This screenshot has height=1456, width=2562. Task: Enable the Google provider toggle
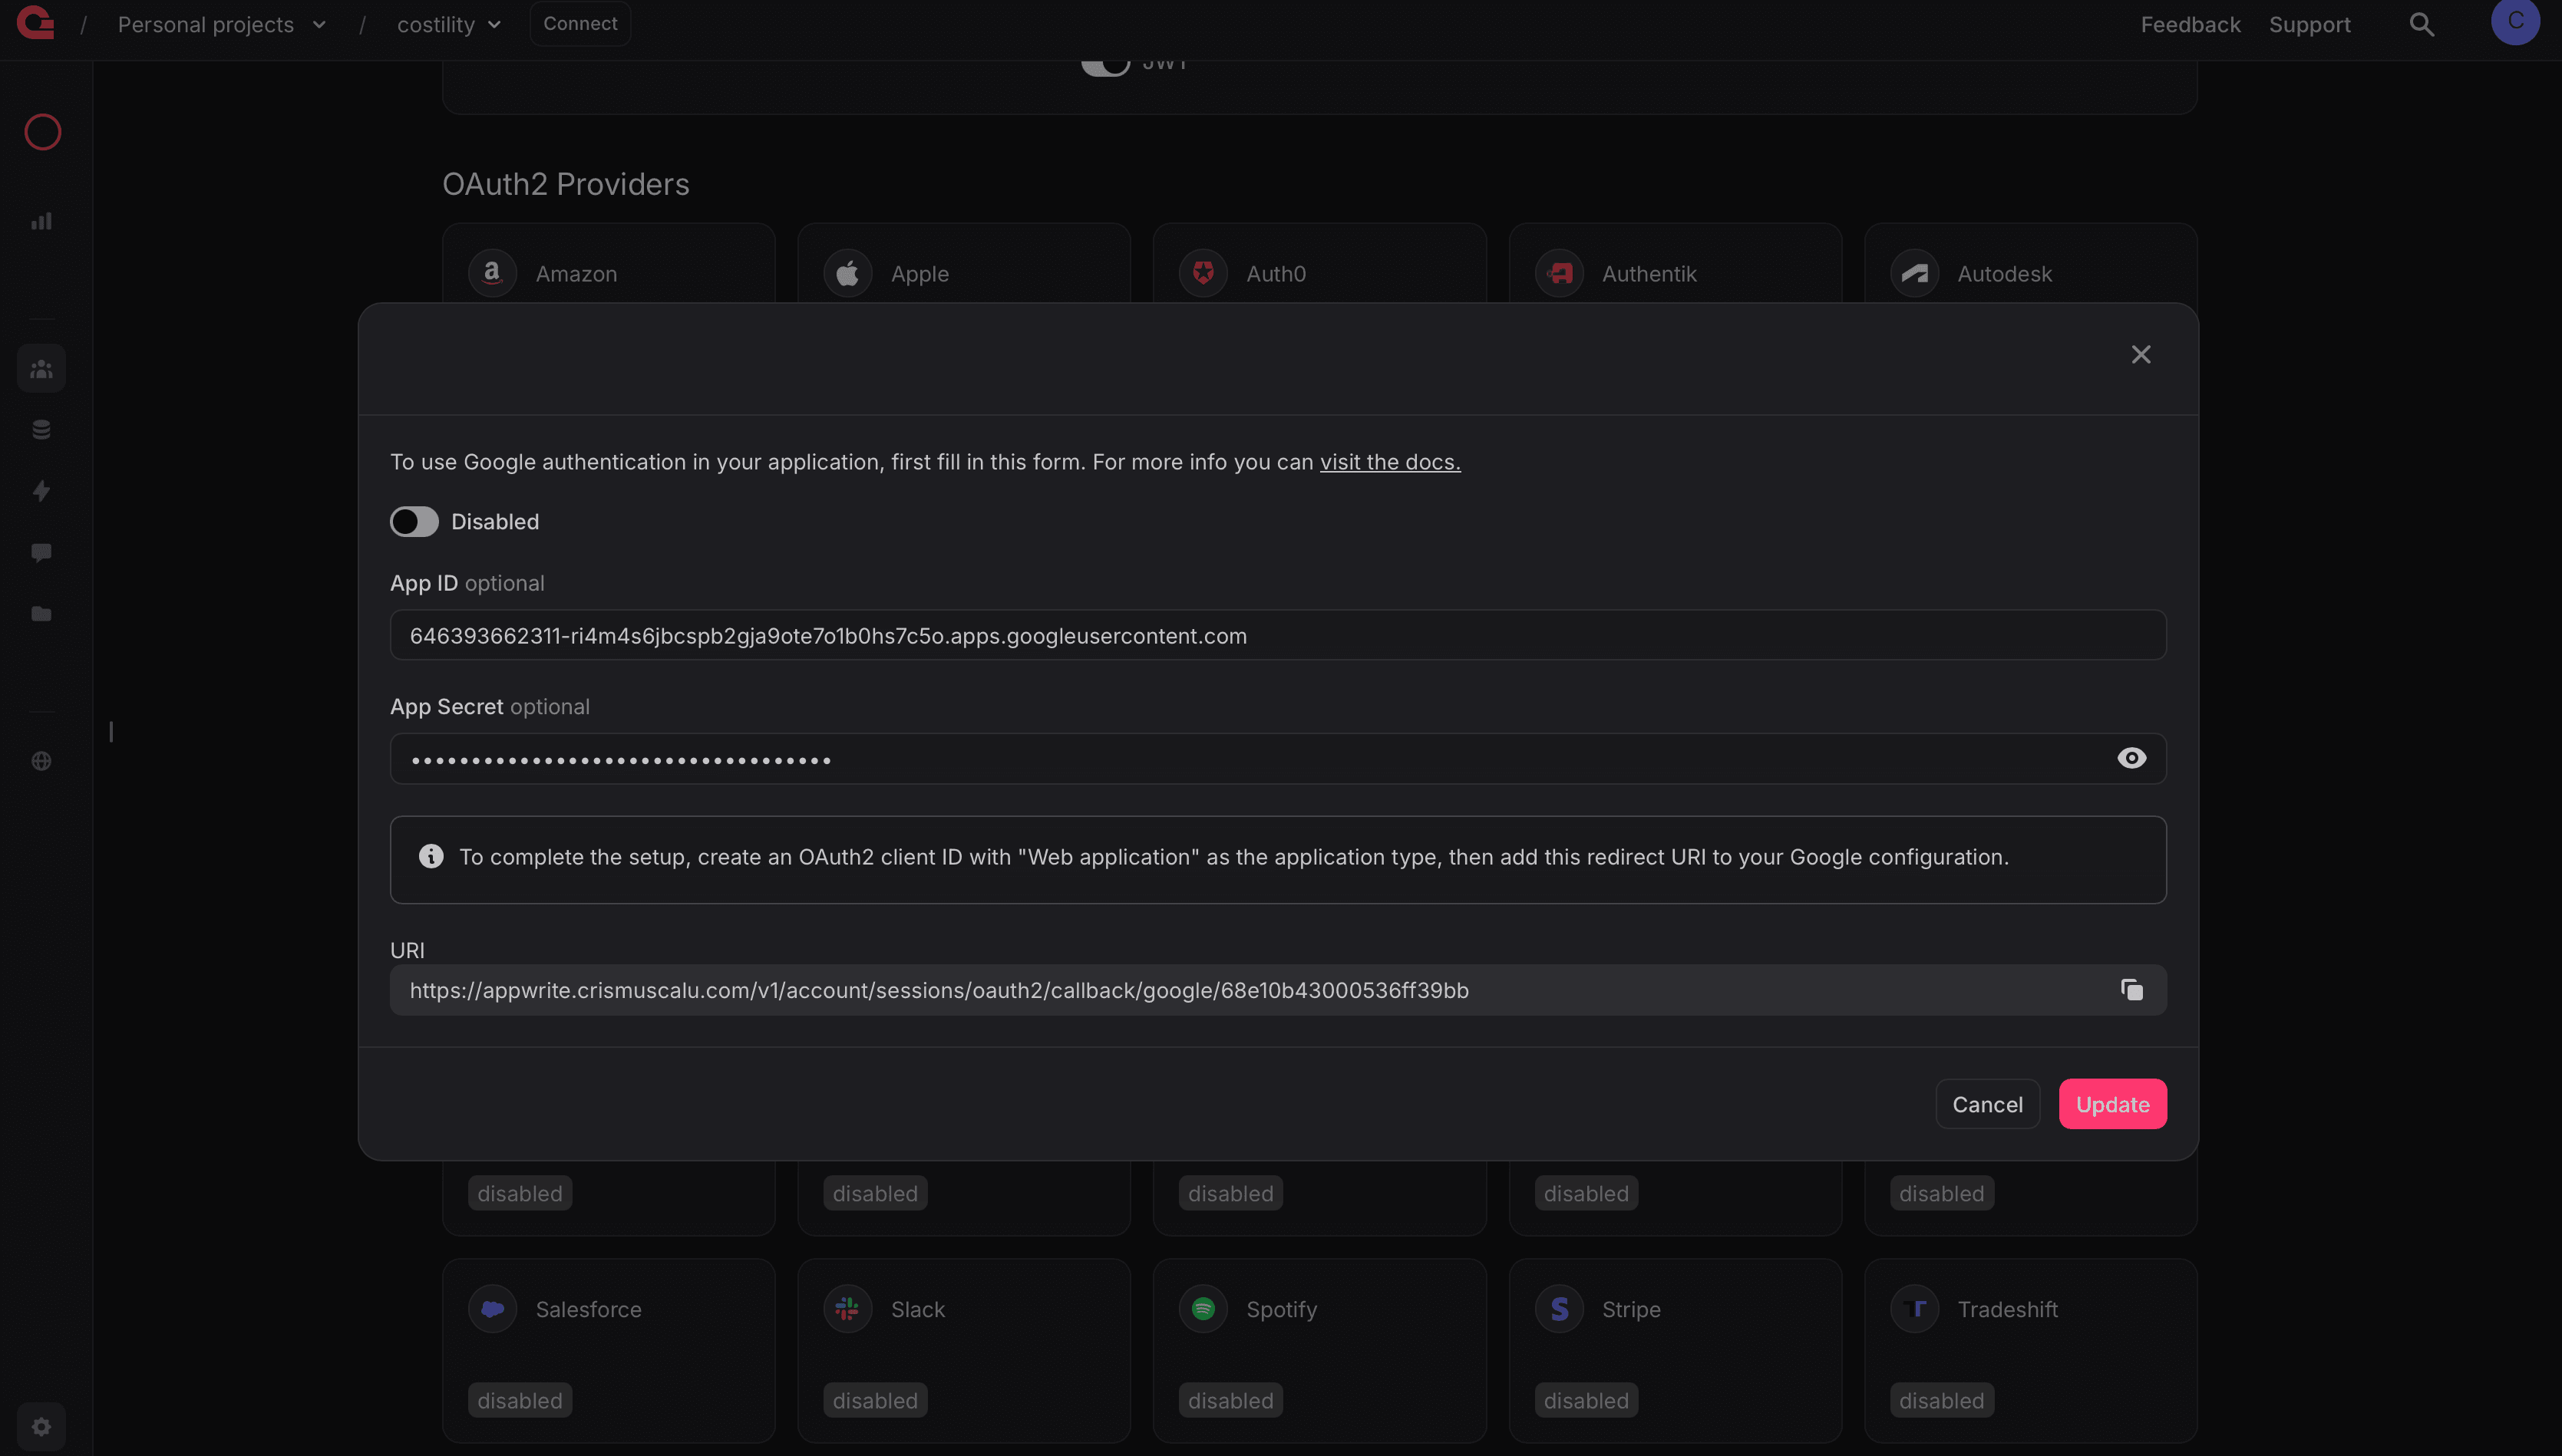pos(414,521)
